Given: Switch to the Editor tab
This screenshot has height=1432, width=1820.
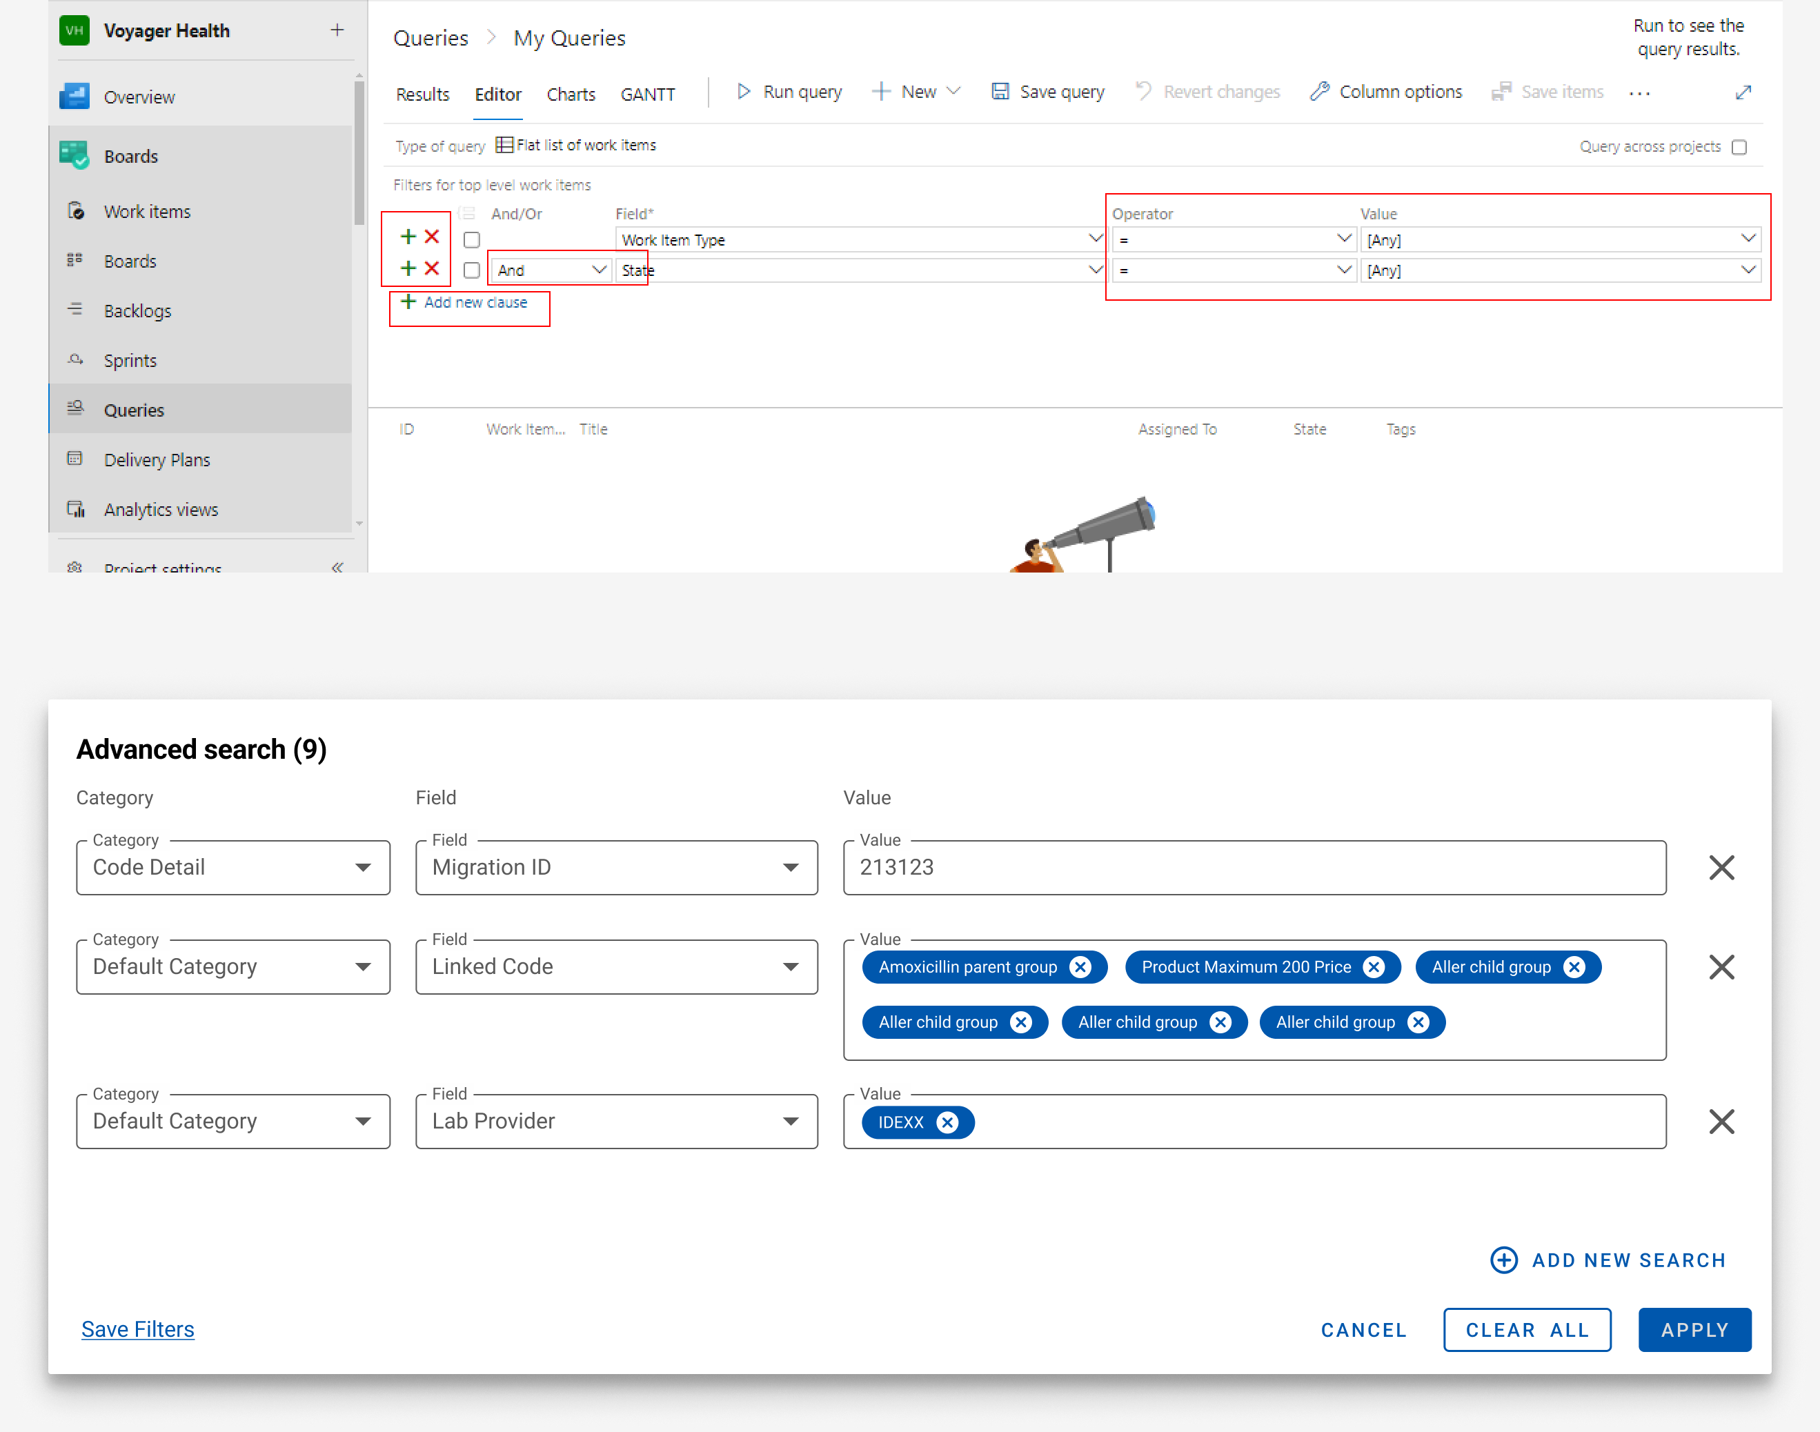Looking at the screenshot, I should pyautogui.click(x=498, y=94).
